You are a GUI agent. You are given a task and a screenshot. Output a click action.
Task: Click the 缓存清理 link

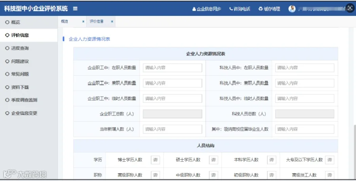click(272, 9)
